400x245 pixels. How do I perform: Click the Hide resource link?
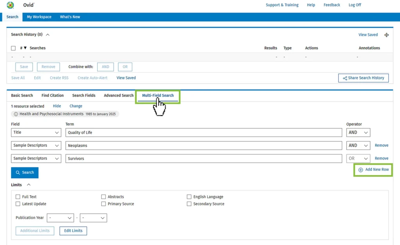click(57, 106)
